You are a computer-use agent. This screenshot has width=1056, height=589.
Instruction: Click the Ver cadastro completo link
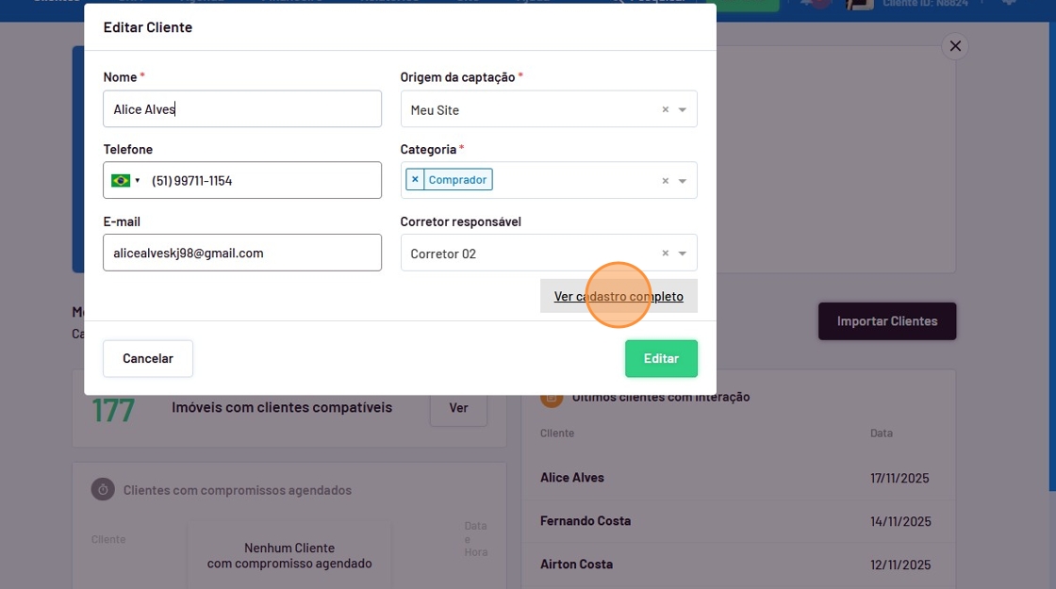(619, 296)
